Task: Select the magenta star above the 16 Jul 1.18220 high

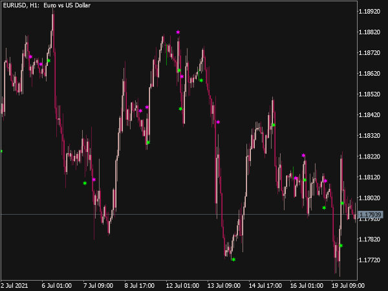Action: (x=303, y=155)
